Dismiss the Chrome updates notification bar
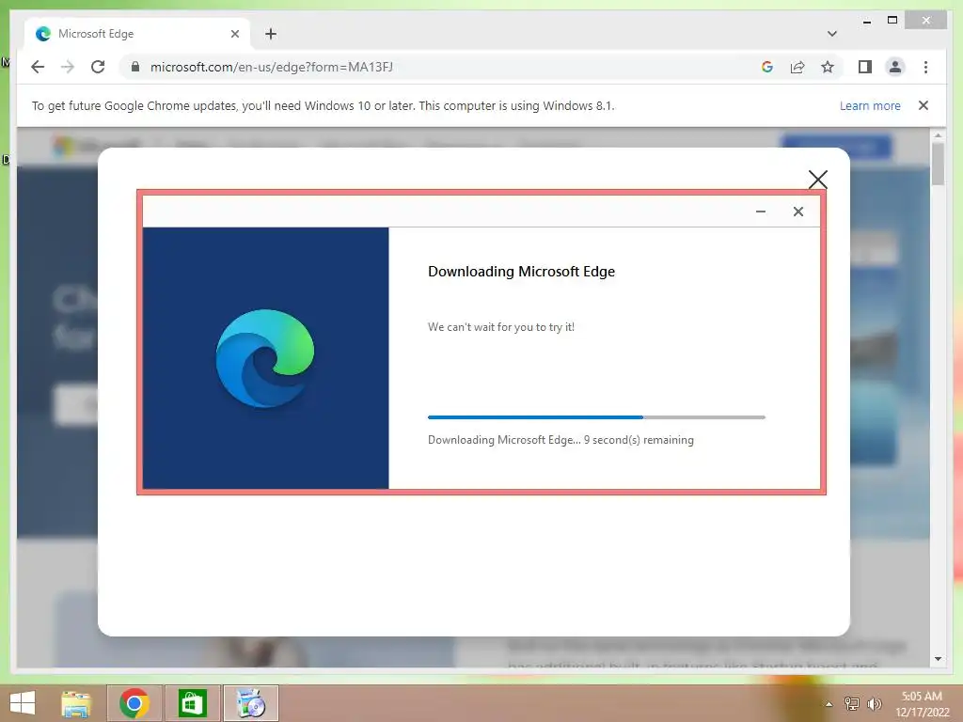Viewport: 963px width, 722px height. [x=923, y=105]
